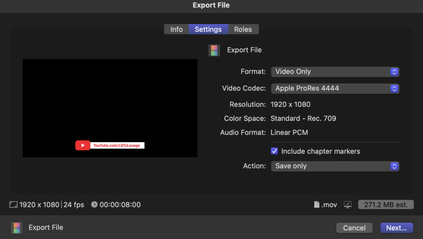Click the Next... button

click(397, 228)
